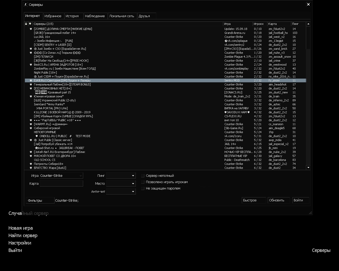Click shield icon beside ДОЛИНА СМЕРТИ server
The height and width of the screenshot is (271, 339).
(31, 29)
